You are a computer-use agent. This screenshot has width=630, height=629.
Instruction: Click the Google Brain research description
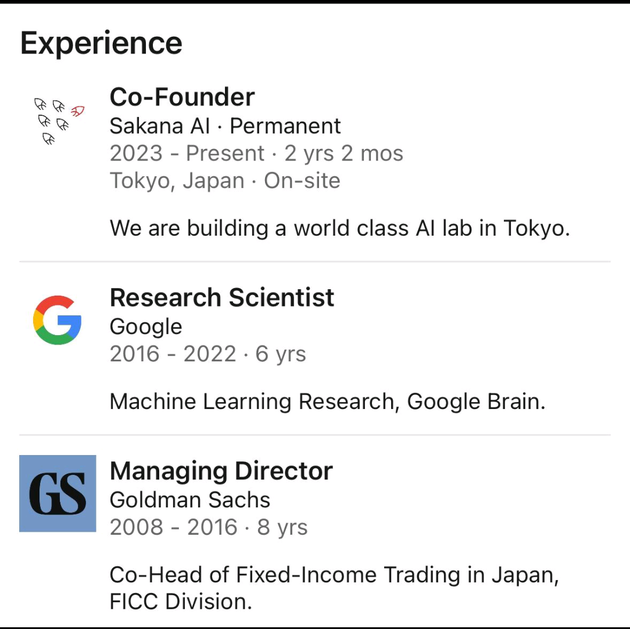tap(327, 401)
